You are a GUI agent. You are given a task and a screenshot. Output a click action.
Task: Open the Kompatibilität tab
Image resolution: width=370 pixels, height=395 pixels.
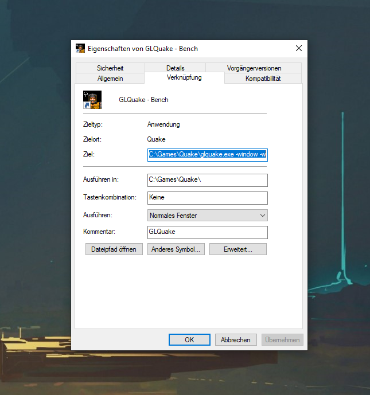tap(263, 79)
